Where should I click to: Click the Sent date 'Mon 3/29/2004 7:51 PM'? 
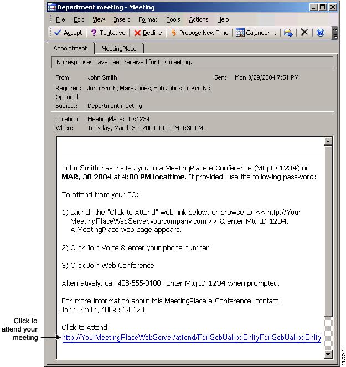(267, 77)
